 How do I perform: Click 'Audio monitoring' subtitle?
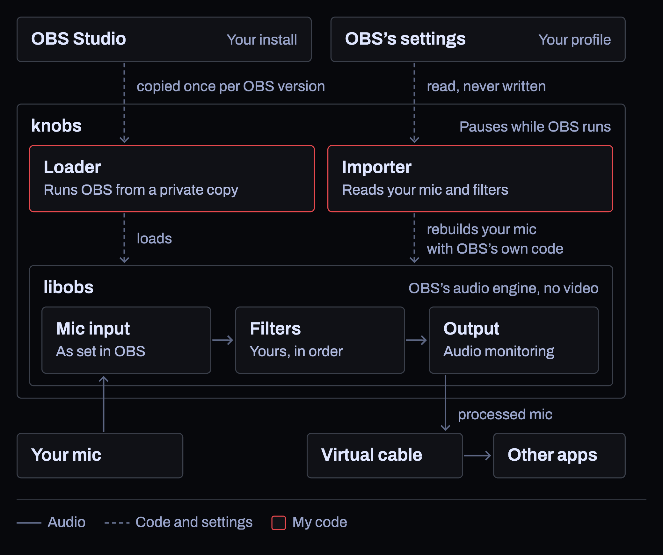click(x=499, y=351)
